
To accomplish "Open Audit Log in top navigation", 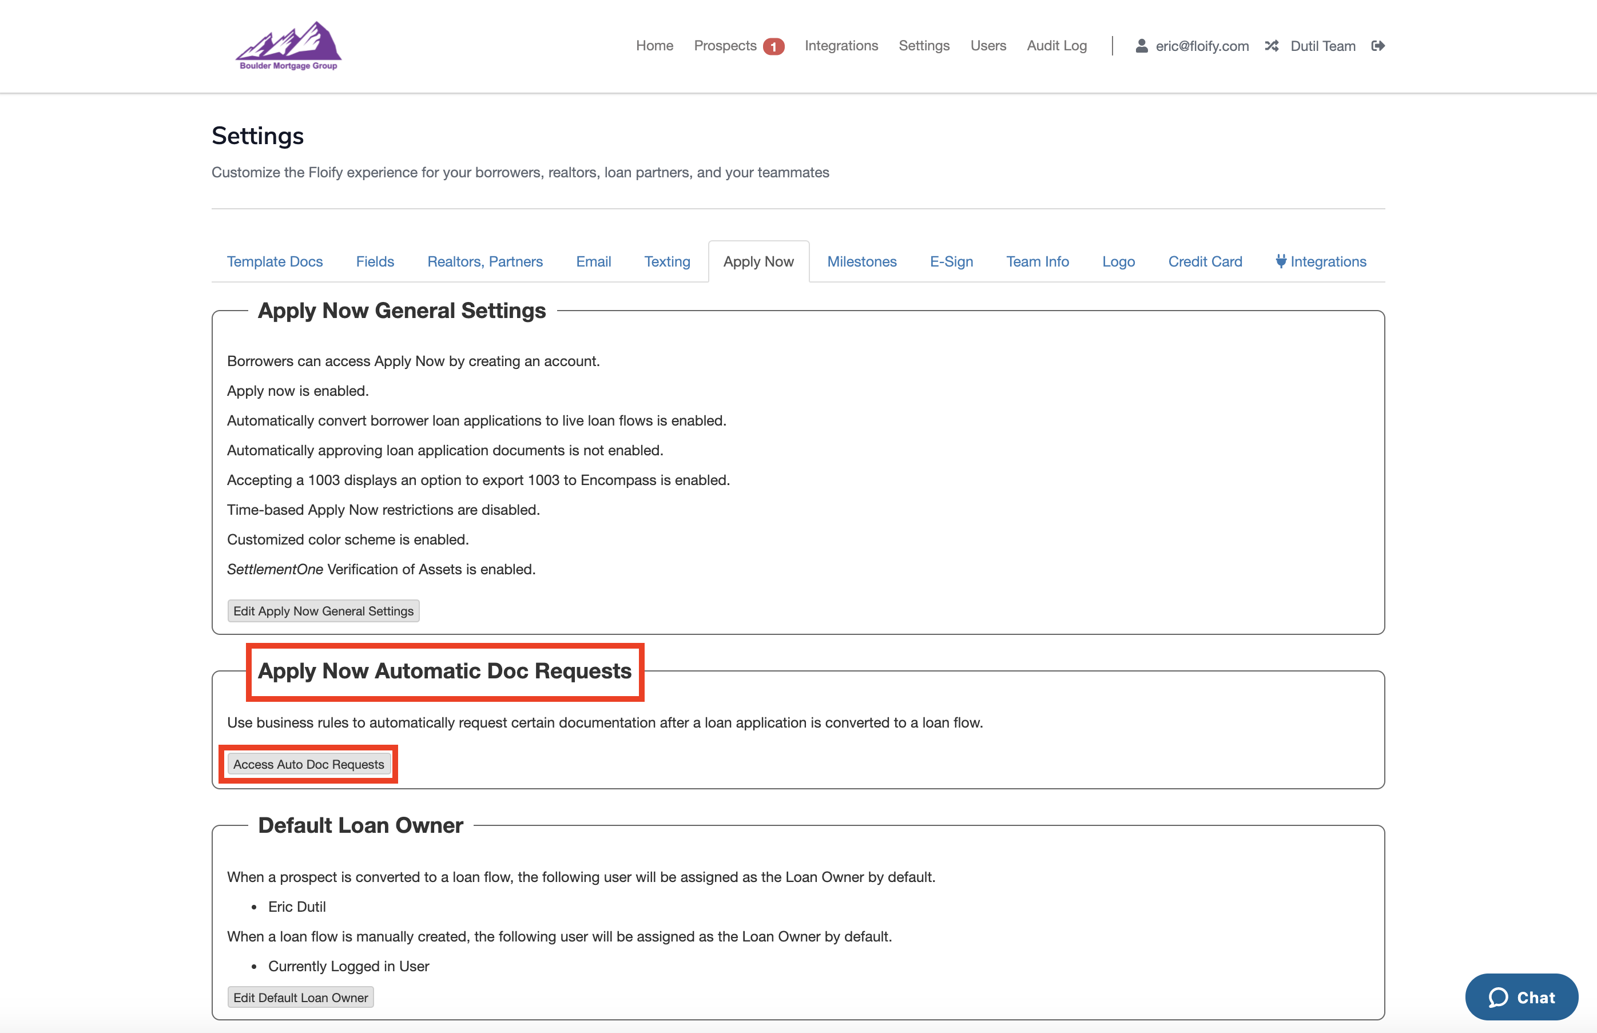I will pyautogui.click(x=1056, y=46).
